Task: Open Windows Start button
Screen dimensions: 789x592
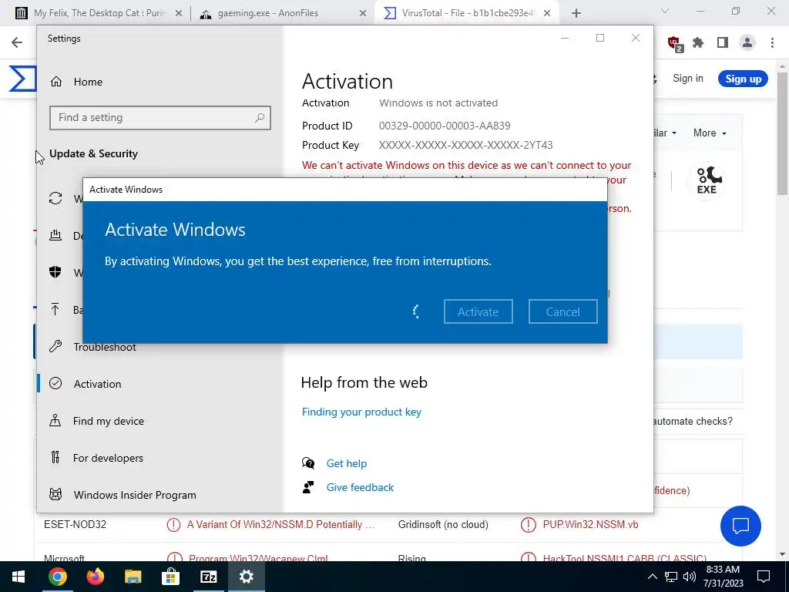Action: tap(18, 577)
